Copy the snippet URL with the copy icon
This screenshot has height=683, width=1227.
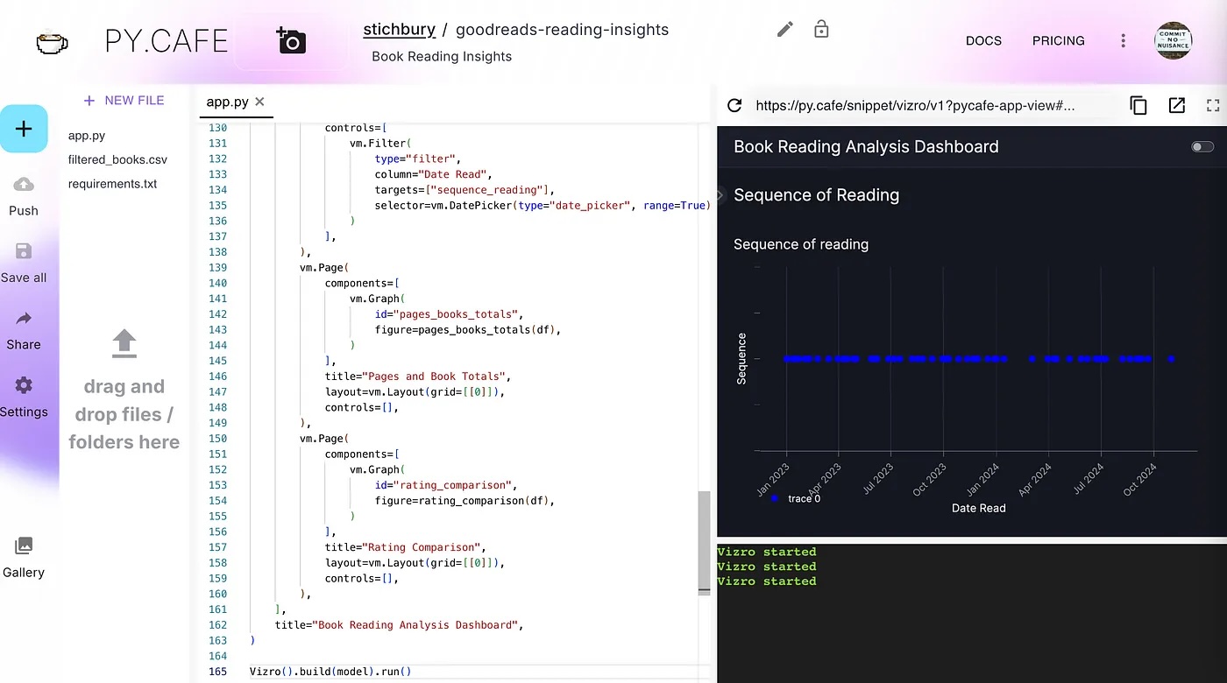point(1138,105)
